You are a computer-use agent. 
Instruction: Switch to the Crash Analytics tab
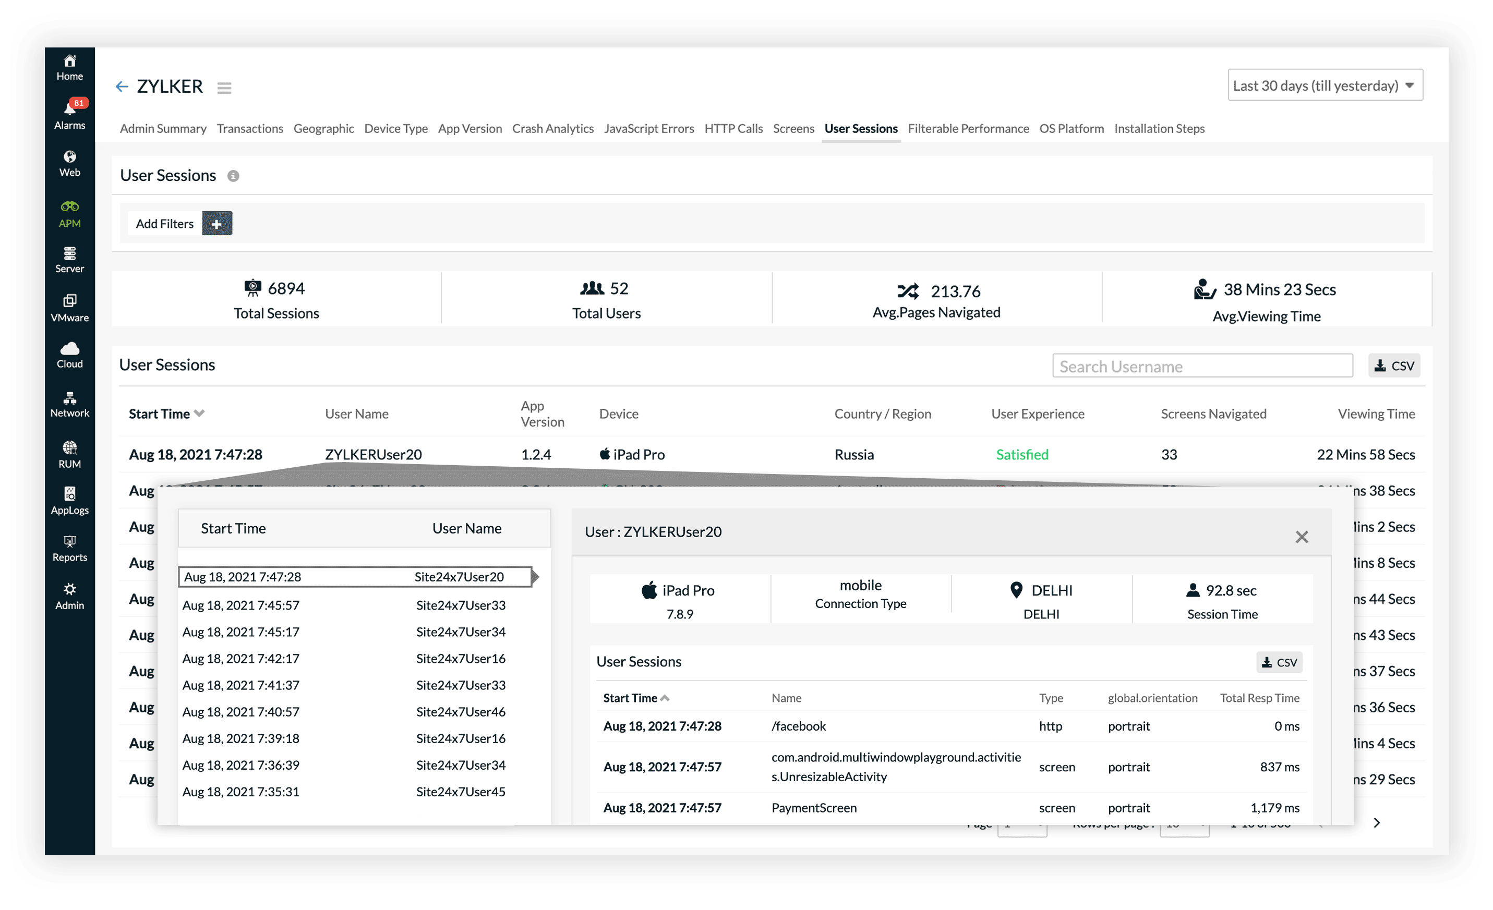tap(552, 128)
